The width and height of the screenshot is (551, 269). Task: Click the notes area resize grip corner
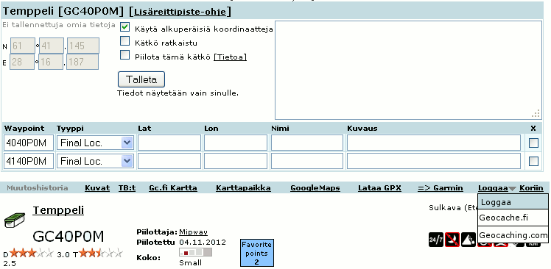536,114
